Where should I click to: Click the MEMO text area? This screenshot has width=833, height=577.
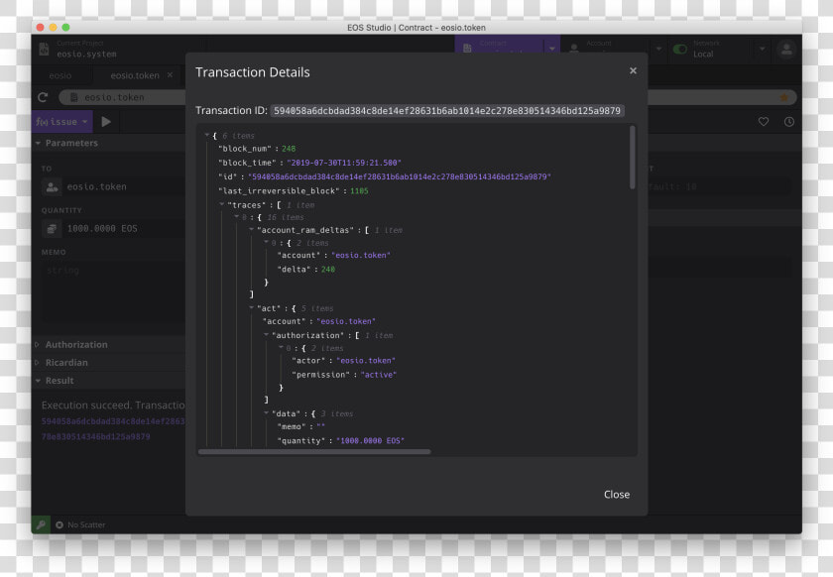point(114,289)
